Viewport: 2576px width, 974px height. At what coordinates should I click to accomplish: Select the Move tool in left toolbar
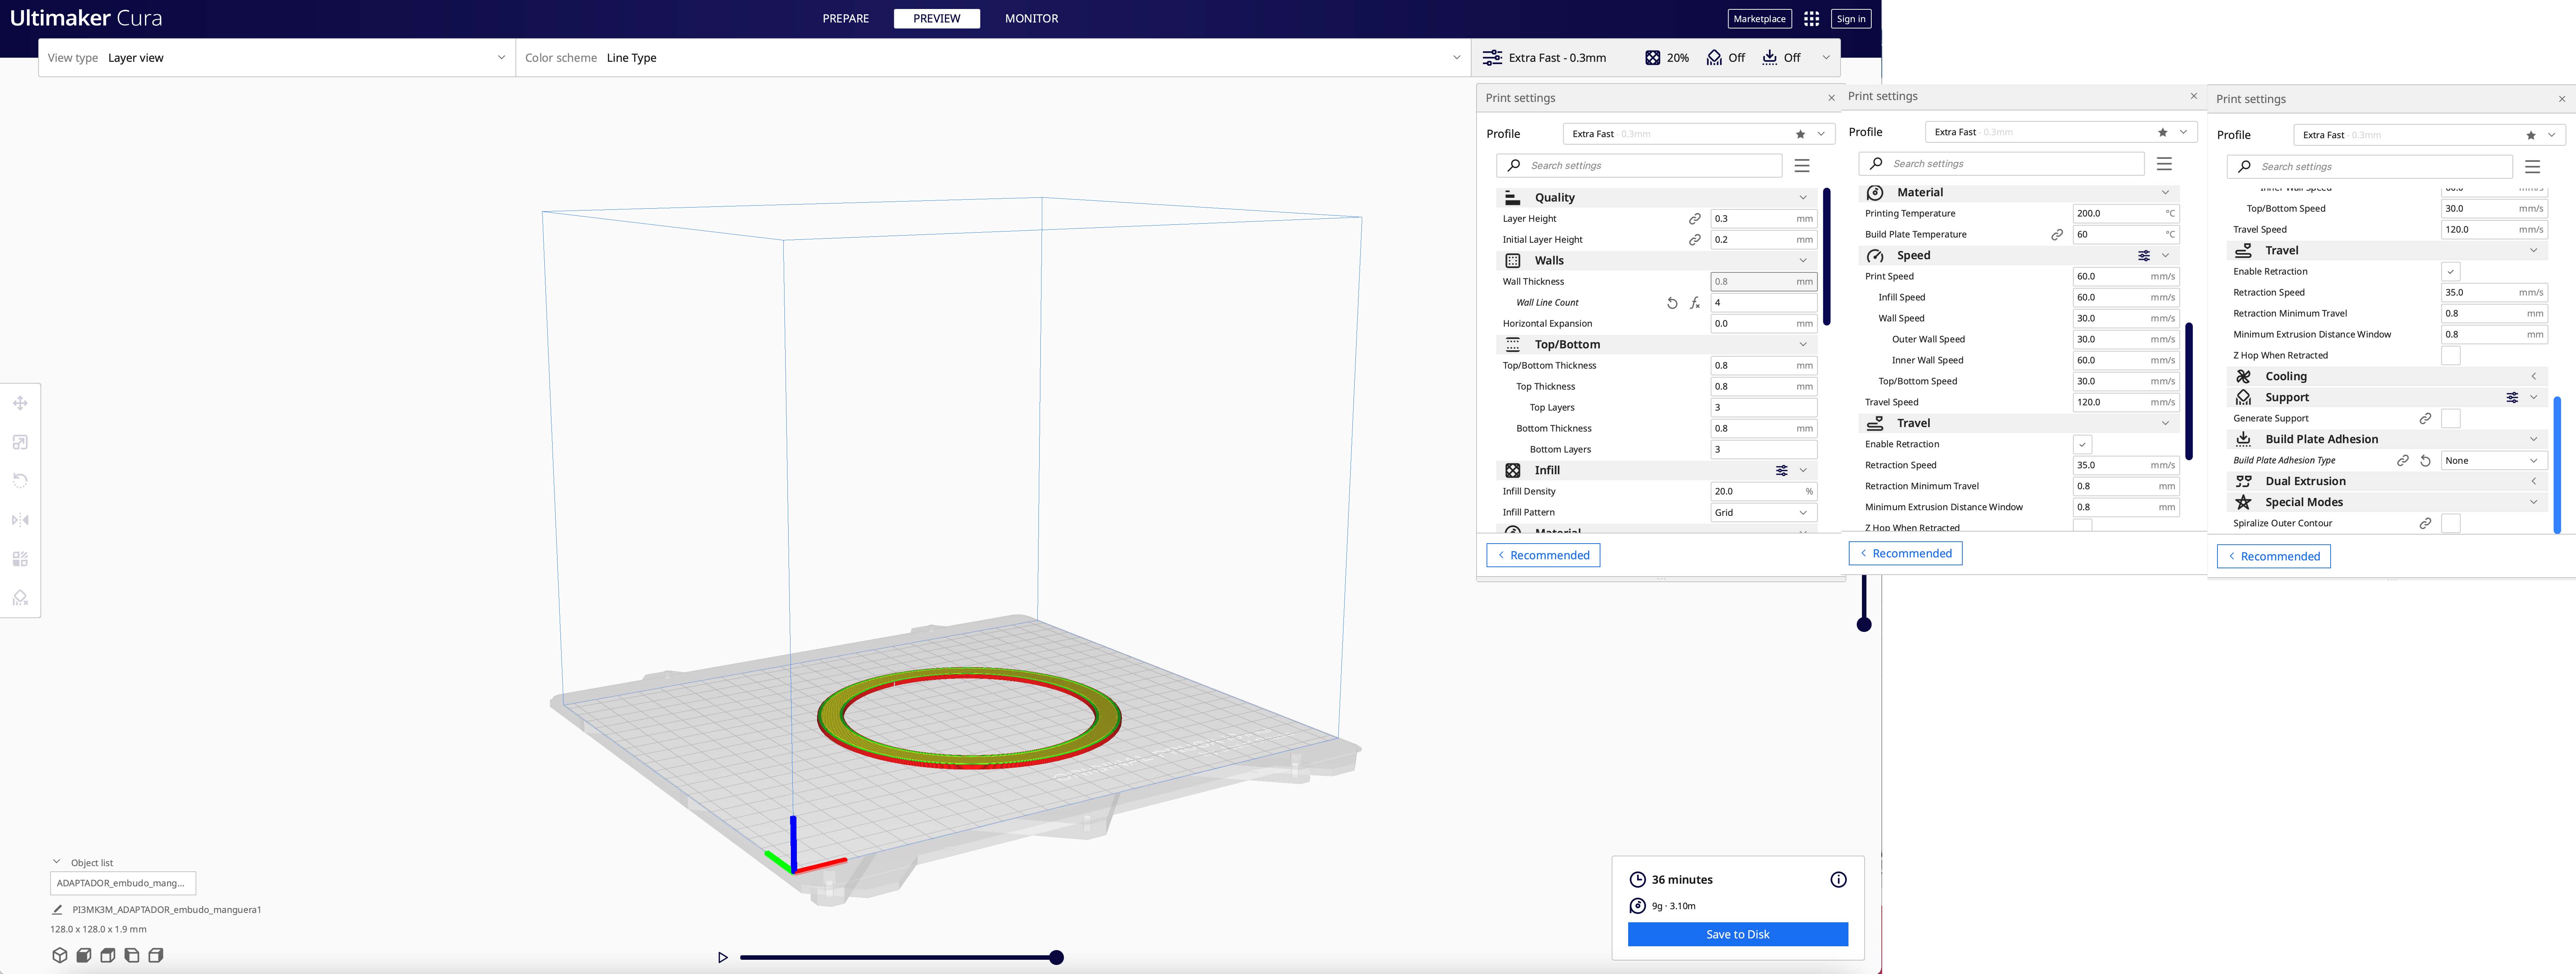20,403
